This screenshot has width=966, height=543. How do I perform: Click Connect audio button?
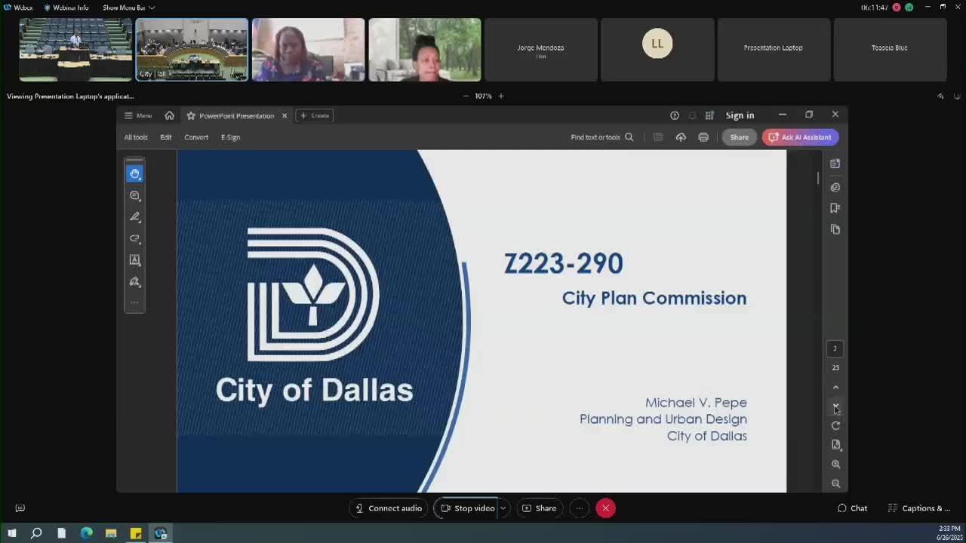(x=389, y=508)
